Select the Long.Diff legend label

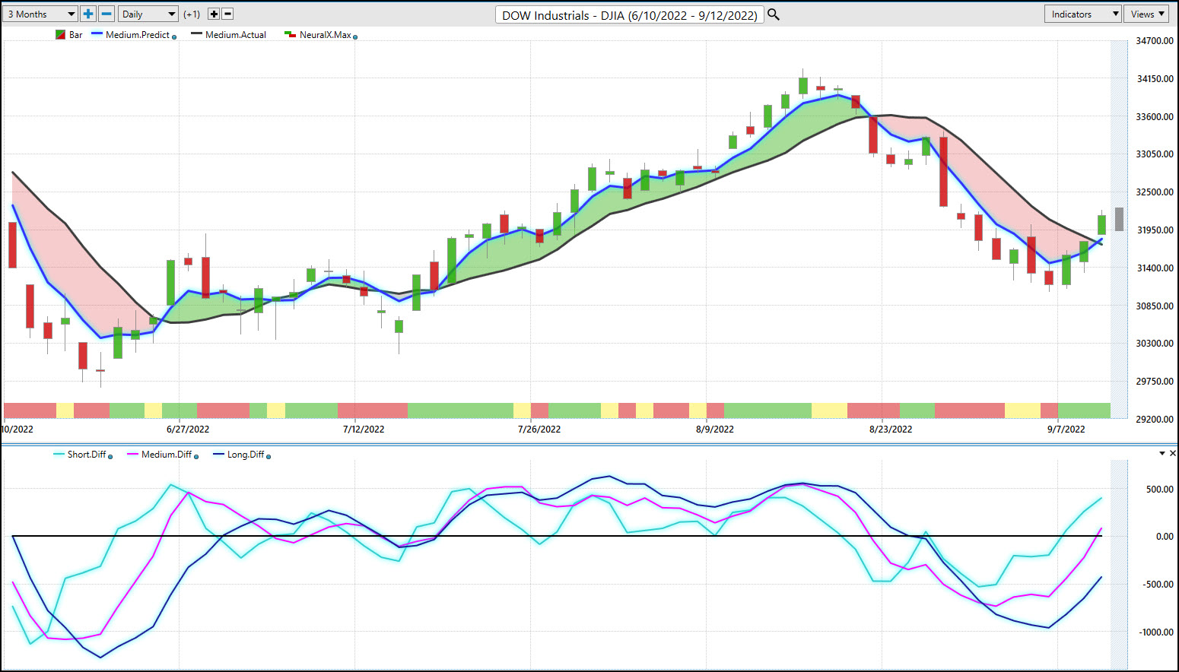click(246, 455)
